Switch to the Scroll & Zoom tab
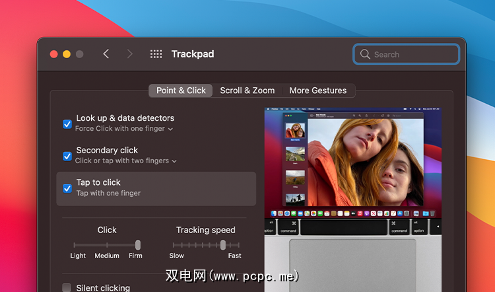The height and width of the screenshot is (292, 495). coord(247,91)
